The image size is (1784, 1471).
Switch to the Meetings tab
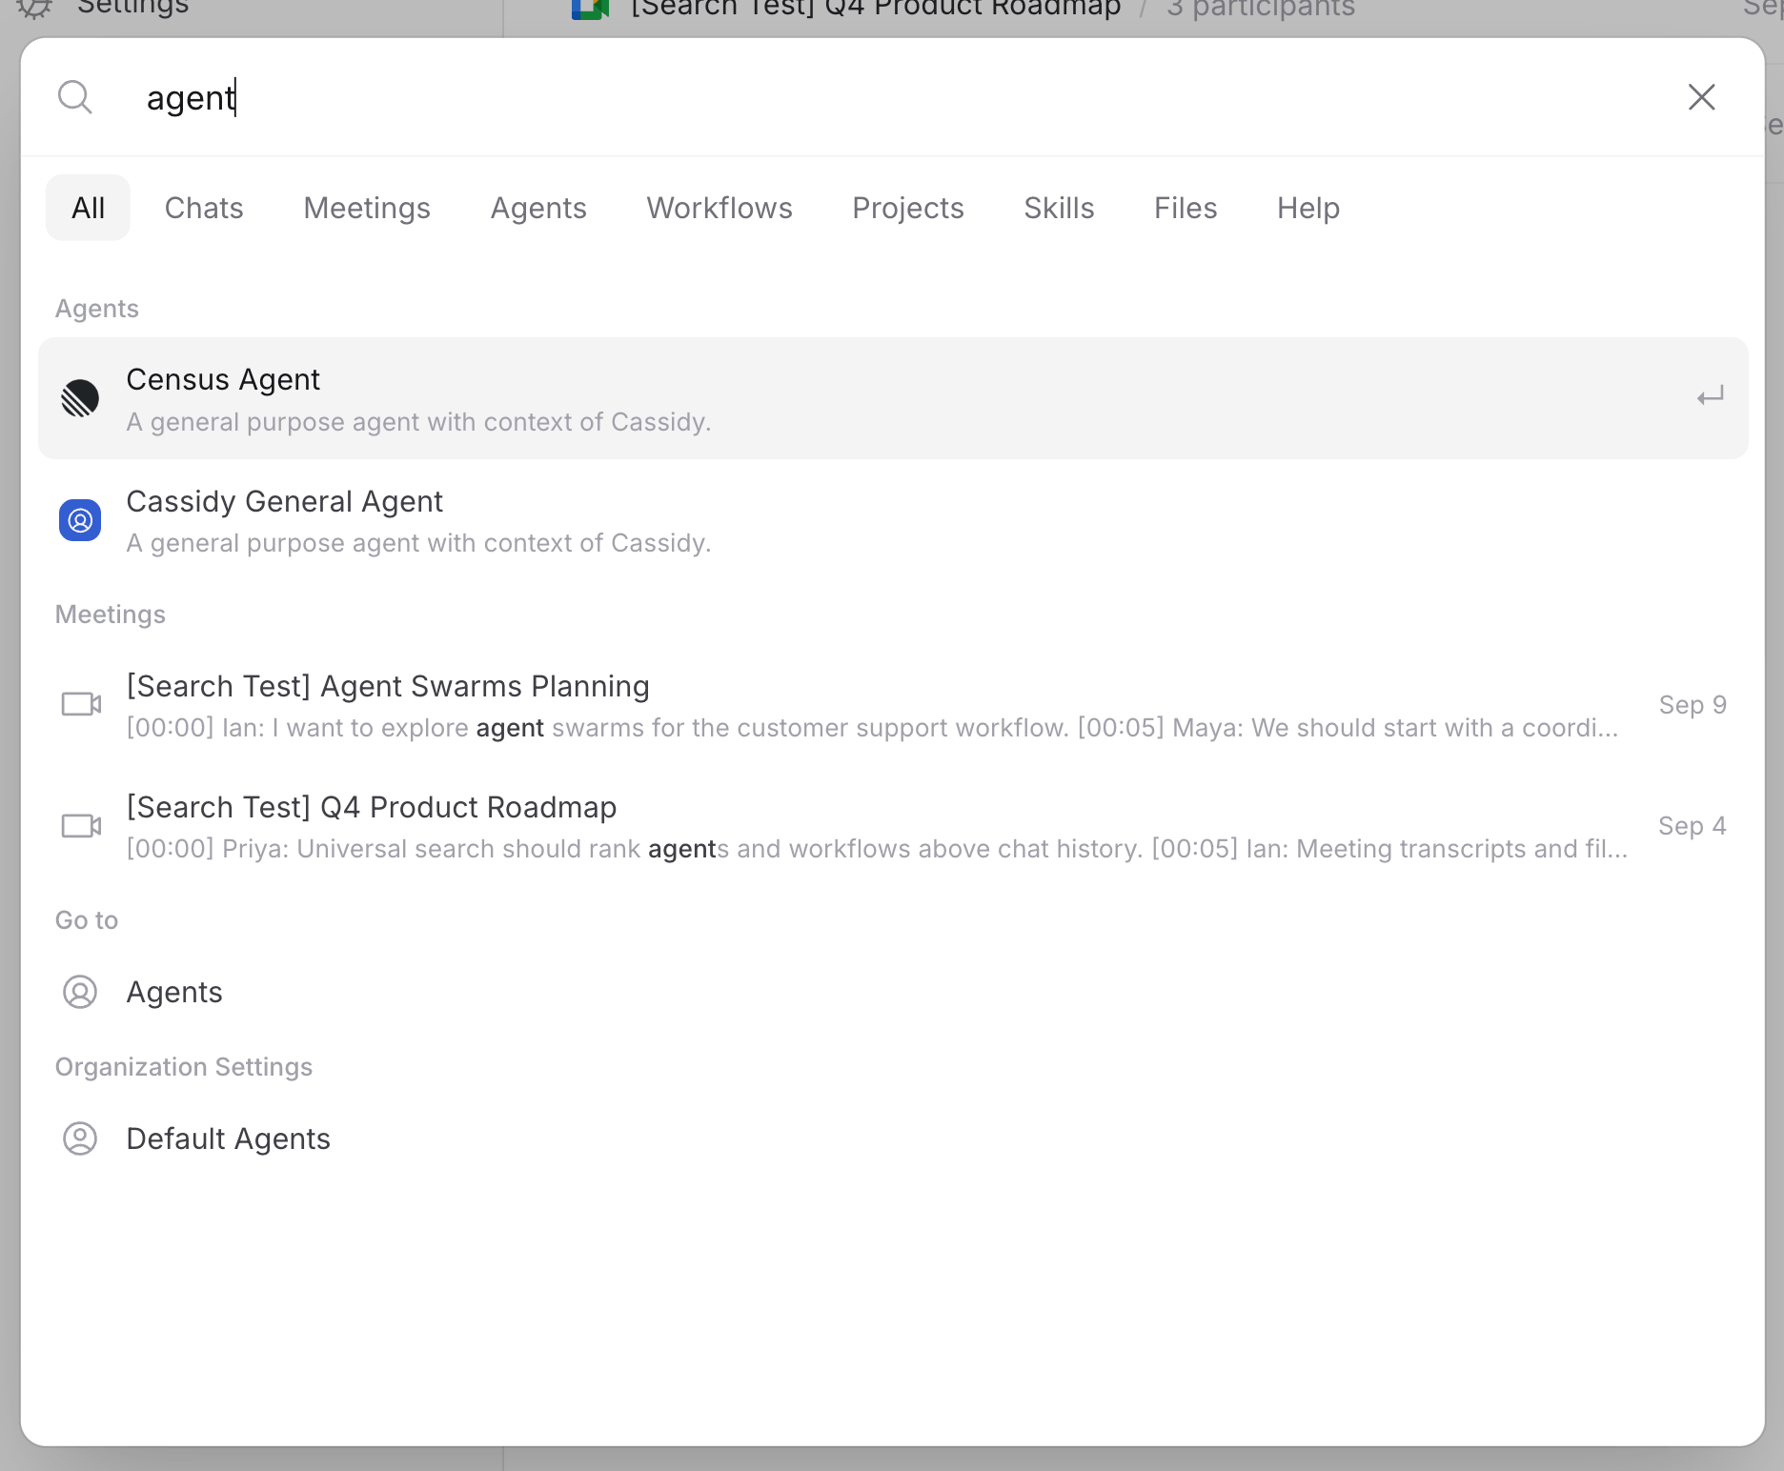367,208
